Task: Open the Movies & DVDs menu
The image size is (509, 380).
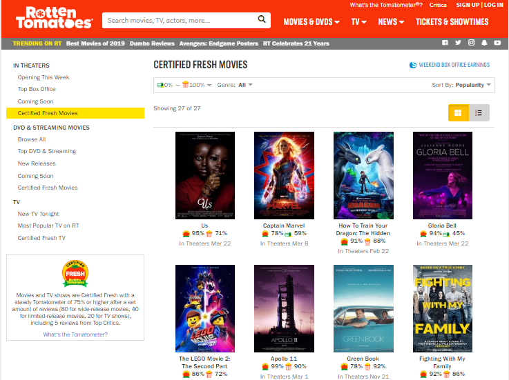Action: (311, 22)
